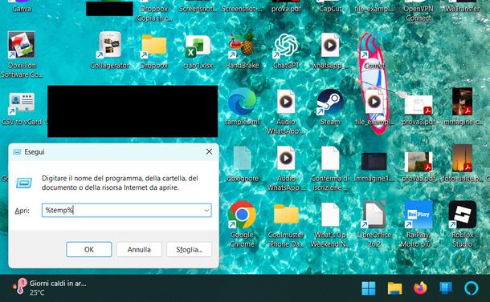
Task: Open the Immagine1 image thumbnail
Action: [374, 161]
